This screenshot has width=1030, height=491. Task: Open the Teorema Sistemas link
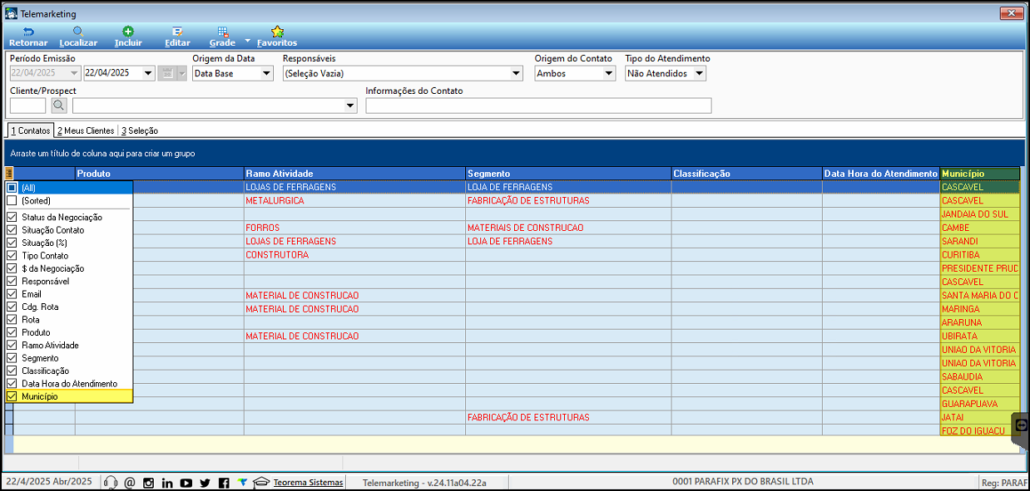click(x=308, y=483)
